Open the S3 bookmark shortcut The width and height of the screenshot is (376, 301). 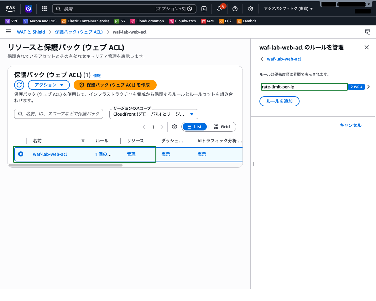coord(120,21)
